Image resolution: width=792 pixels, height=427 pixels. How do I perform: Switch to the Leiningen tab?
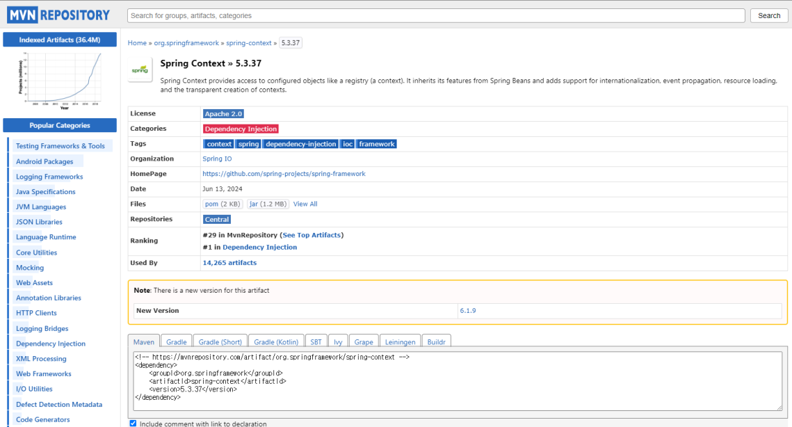pyautogui.click(x=400, y=341)
